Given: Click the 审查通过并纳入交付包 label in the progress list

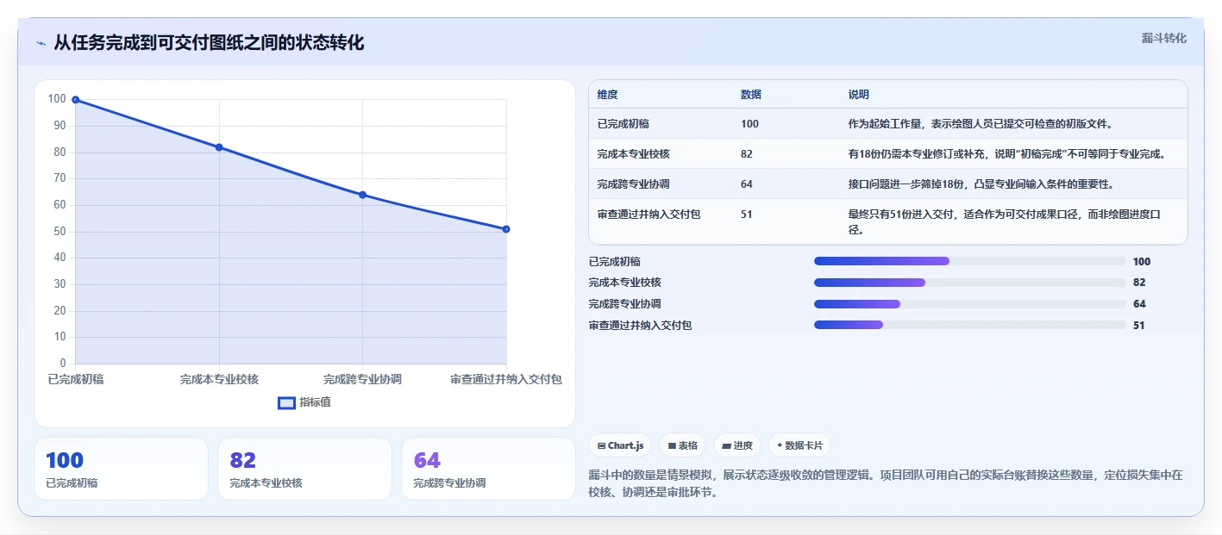Looking at the screenshot, I should 641,326.
